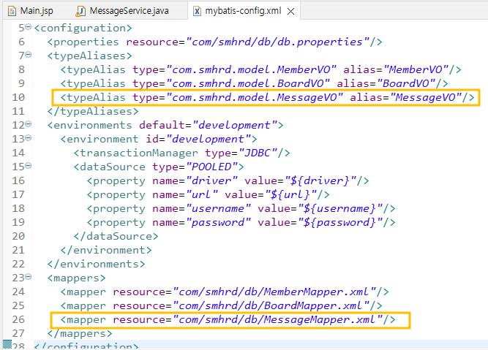Click the closing typeAliases tag
Viewport: 488px width, 350px height.
coord(93,111)
